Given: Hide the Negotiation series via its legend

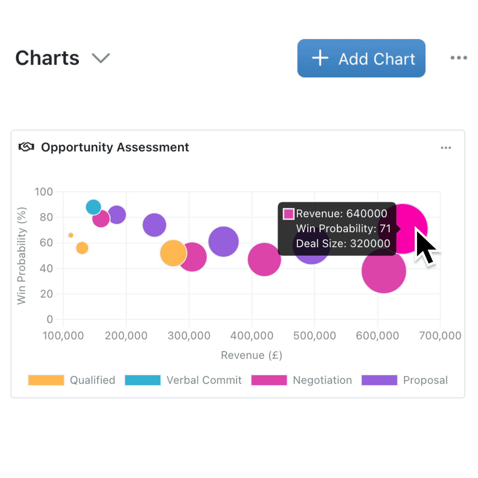Looking at the screenshot, I should coord(269,380).
